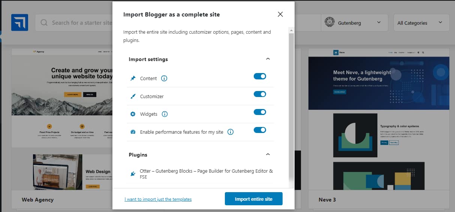Click the Otter plugin plug icon
455x212 pixels.
[x=133, y=174]
